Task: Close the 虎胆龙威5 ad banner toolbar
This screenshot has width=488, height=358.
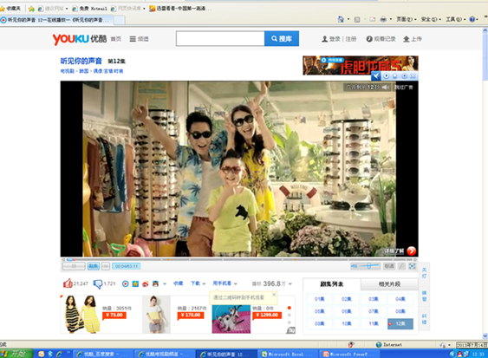Action: point(413,76)
